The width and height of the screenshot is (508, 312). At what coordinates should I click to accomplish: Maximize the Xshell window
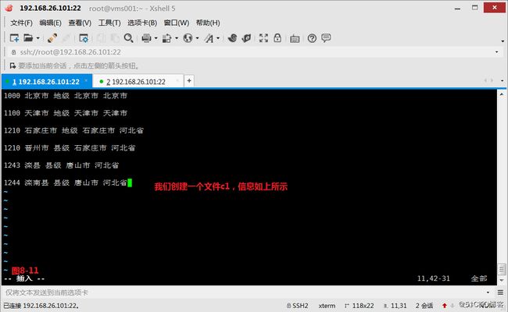[x=475, y=8]
